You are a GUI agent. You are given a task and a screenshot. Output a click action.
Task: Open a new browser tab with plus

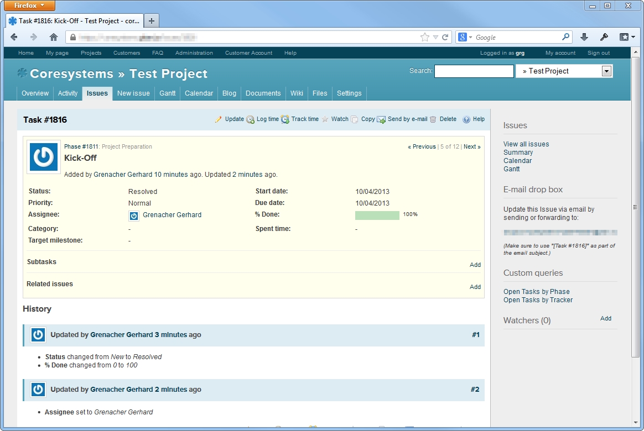pos(152,21)
